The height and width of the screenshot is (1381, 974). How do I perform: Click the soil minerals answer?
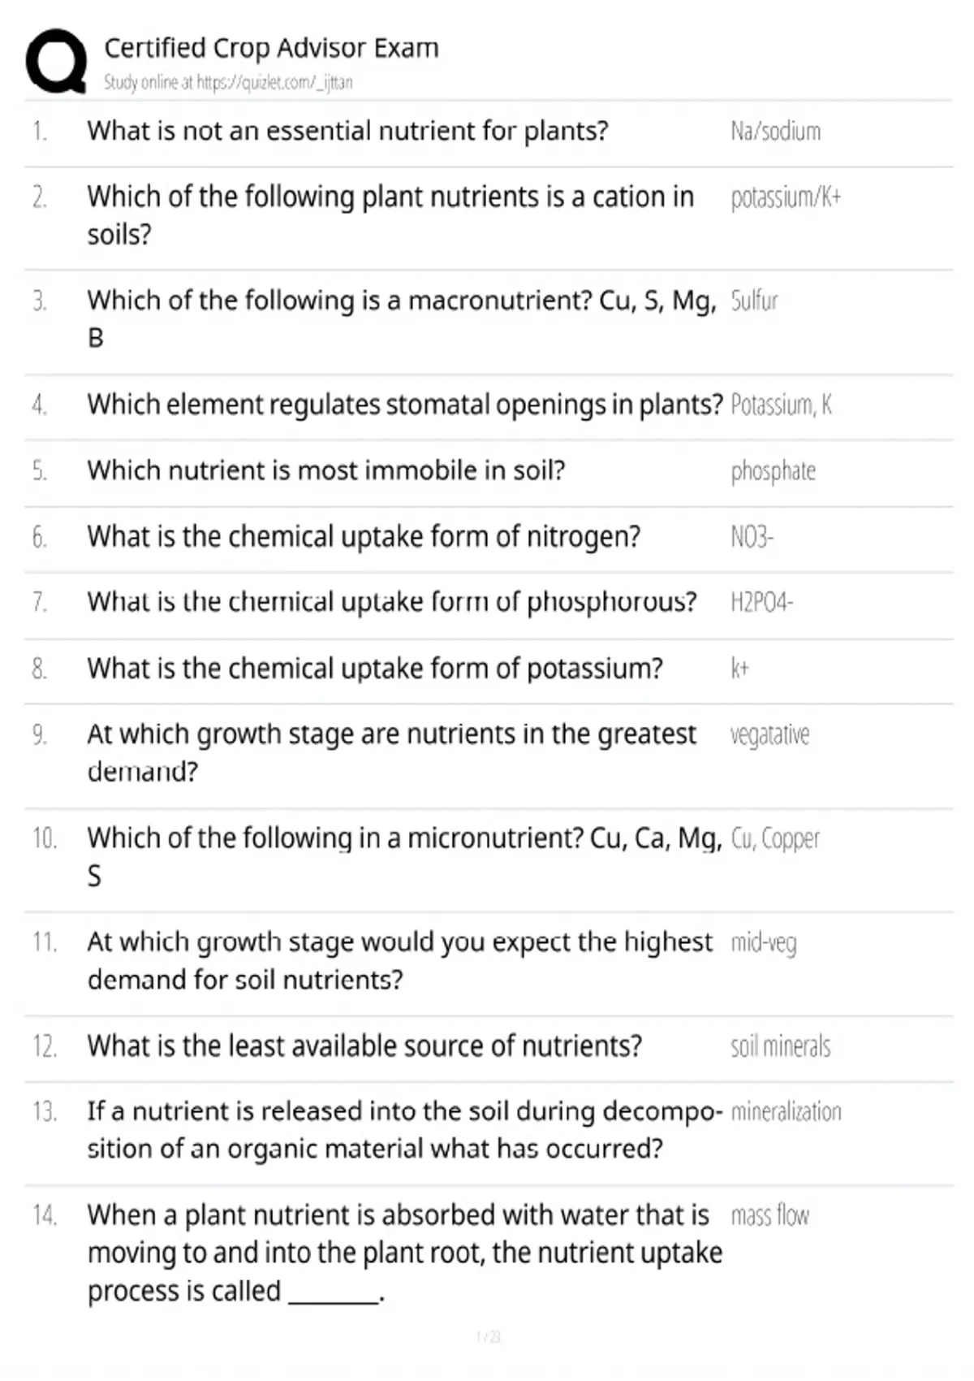(x=780, y=1046)
